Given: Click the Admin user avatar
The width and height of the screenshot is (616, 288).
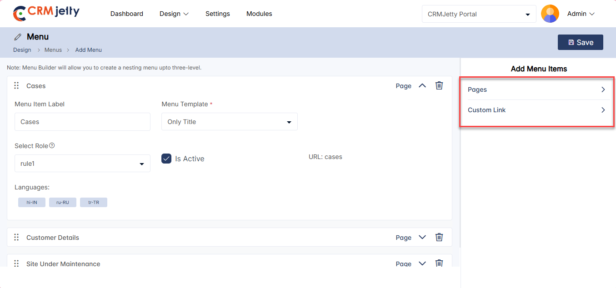Looking at the screenshot, I should pos(550,14).
